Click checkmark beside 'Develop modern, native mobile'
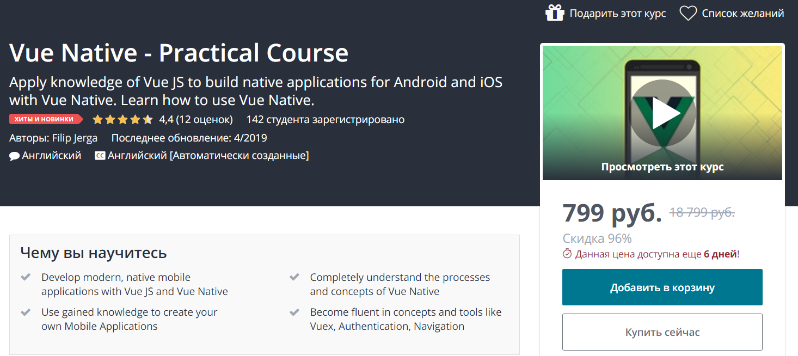 (x=26, y=277)
